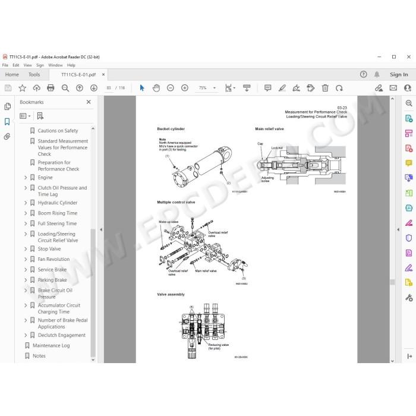This screenshot has width=416, height=416.
Task: Open the Protect shield tool in right pane
Action: click(409, 238)
